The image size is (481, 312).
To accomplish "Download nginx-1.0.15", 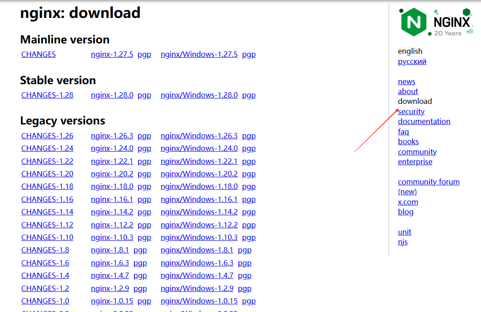I will [112, 301].
